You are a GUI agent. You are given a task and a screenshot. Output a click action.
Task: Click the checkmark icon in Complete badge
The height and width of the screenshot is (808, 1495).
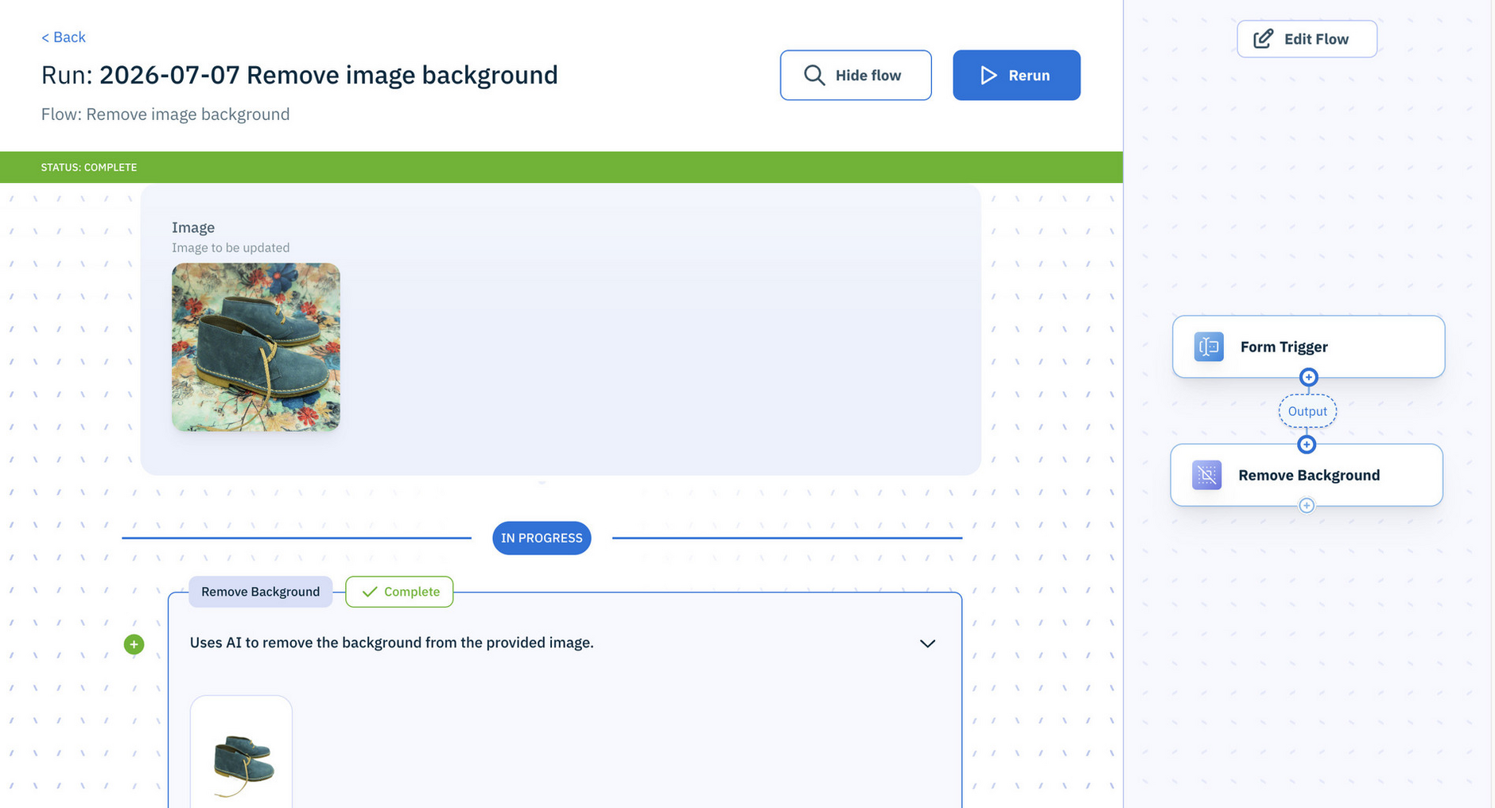369,592
